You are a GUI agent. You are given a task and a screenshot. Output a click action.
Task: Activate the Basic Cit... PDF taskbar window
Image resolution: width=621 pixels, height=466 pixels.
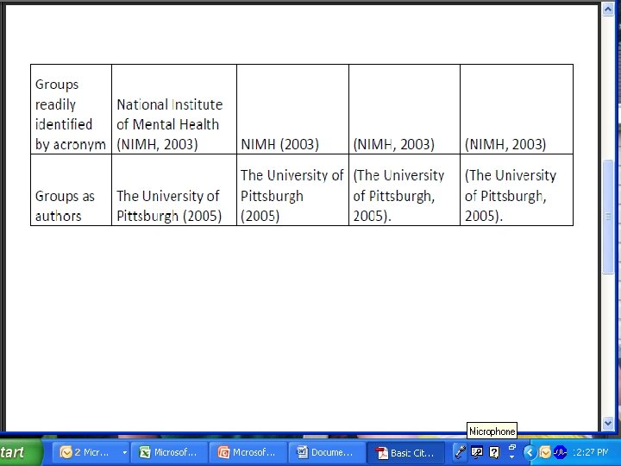[x=405, y=452]
